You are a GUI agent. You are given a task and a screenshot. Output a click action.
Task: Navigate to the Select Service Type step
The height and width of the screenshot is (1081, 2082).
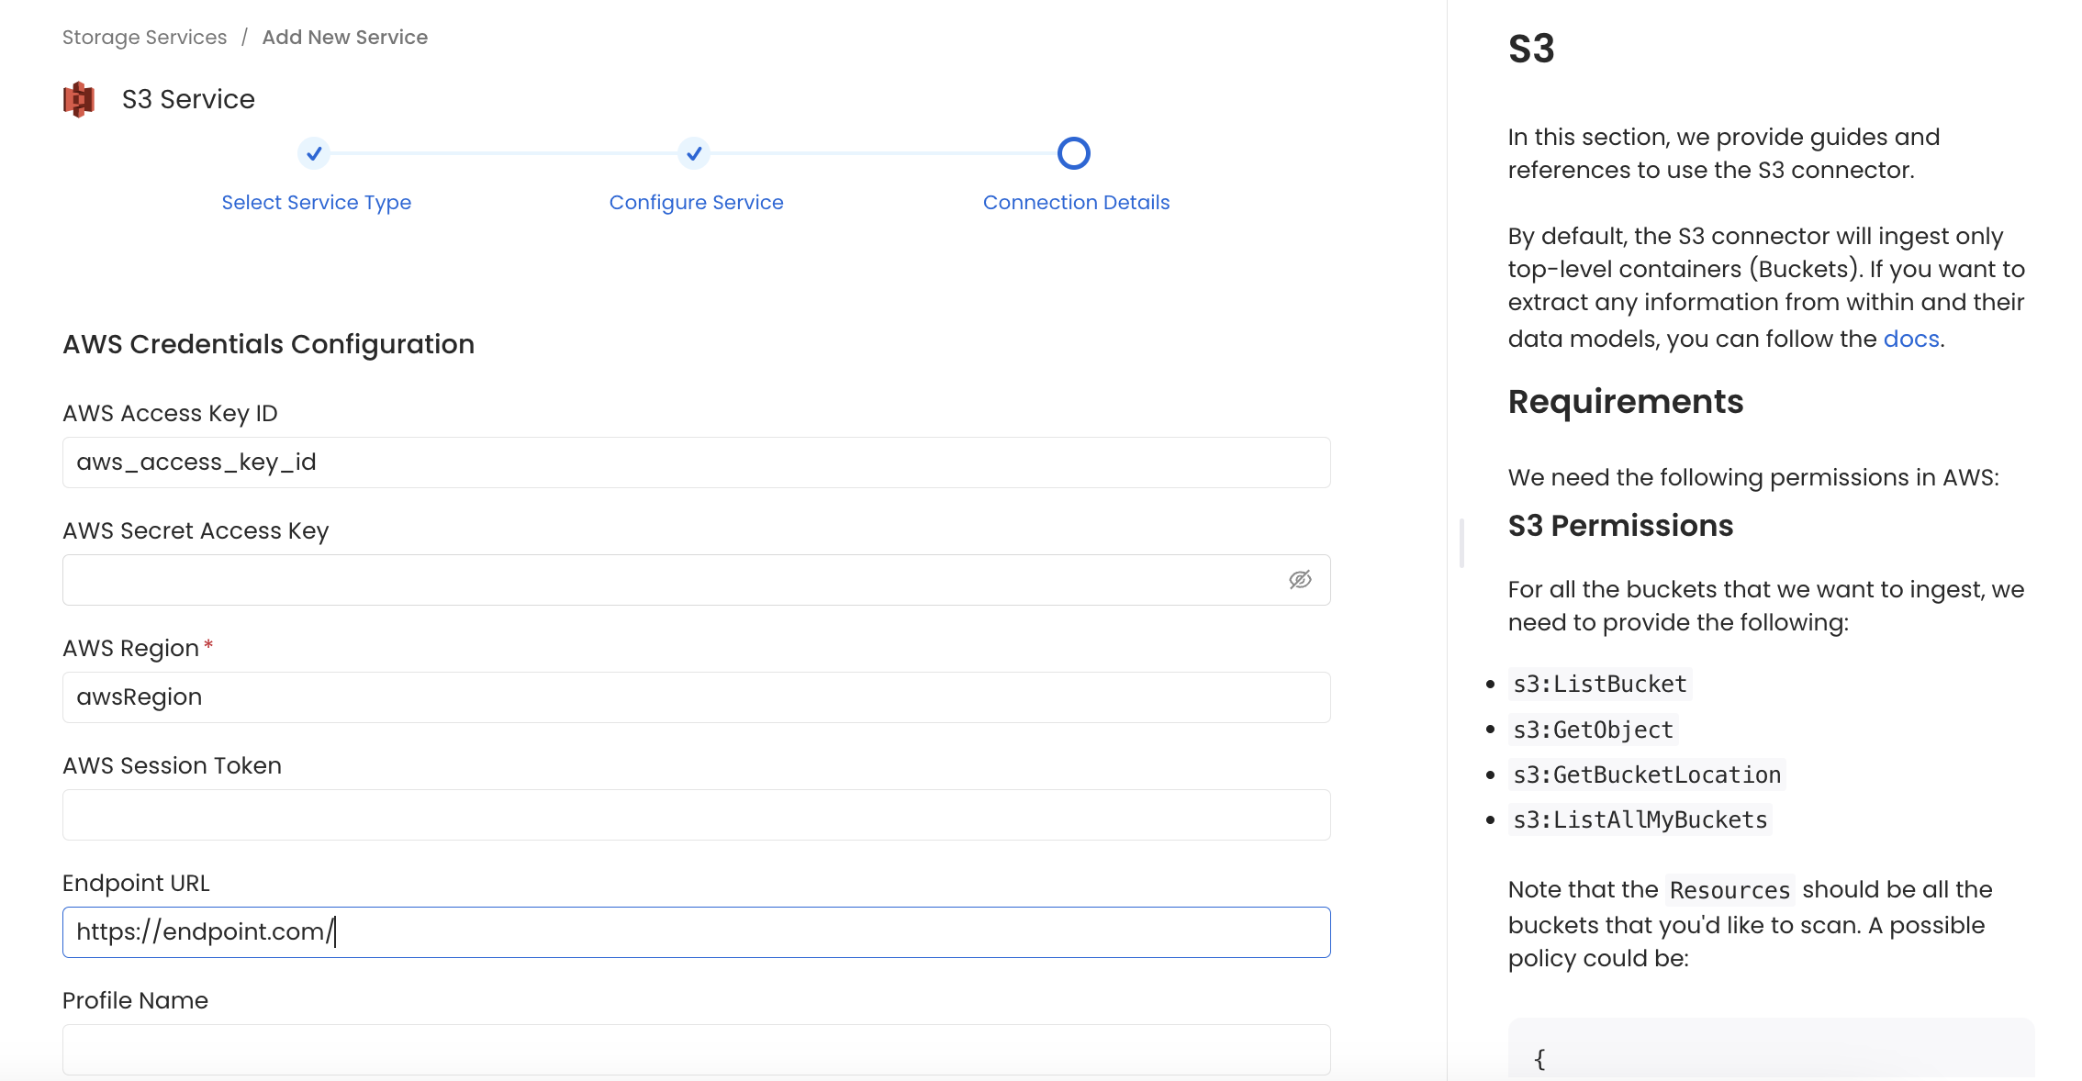click(x=316, y=202)
